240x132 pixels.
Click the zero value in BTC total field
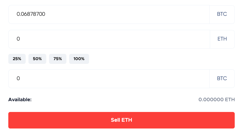[x=18, y=79]
